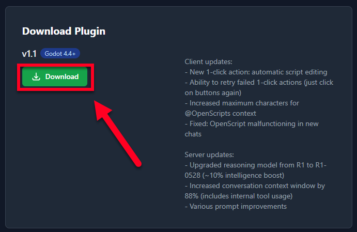Viewport: 357px width, 232px height.
Task: Click the 0528 intelligence boost line
Action: click(234, 175)
